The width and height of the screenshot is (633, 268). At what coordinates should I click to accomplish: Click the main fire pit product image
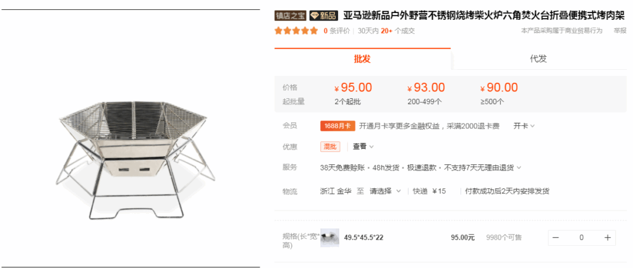[x=135, y=159]
